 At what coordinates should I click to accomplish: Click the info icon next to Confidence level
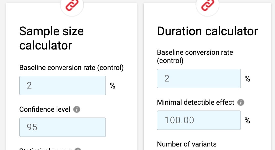(x=77, y=109)
